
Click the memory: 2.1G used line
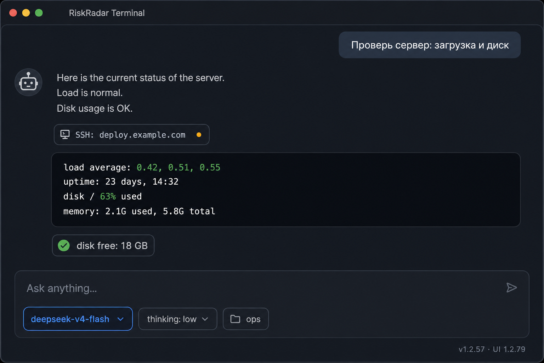(x=139, y=211)
